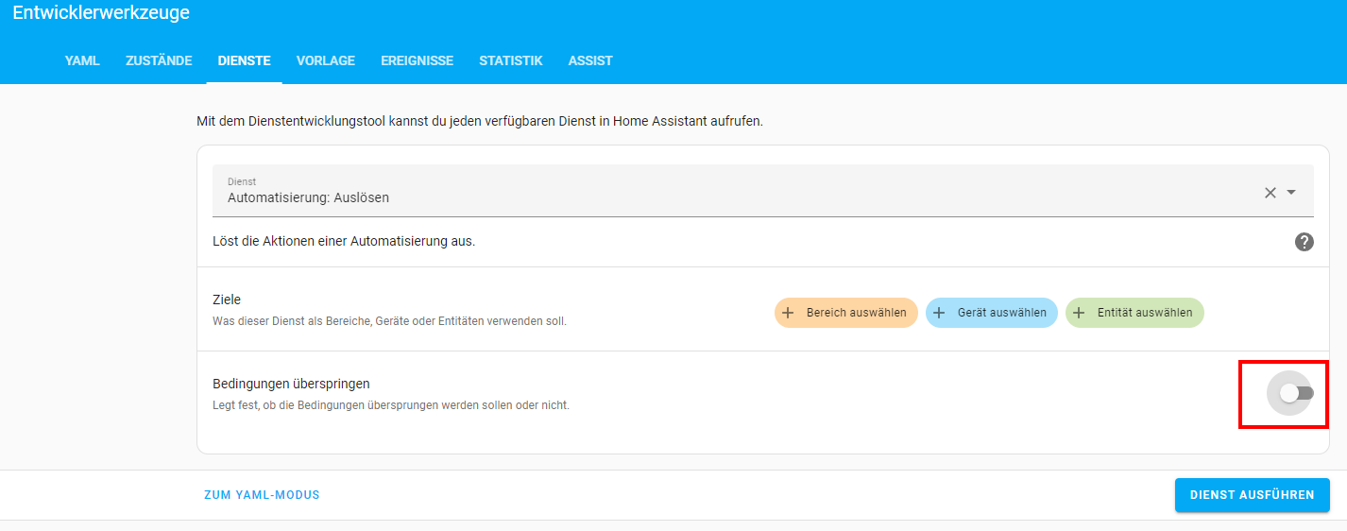This screenshot has width=1347, height=531.
Task: Open help via the question mark icon
Action: coord(1304,242)
